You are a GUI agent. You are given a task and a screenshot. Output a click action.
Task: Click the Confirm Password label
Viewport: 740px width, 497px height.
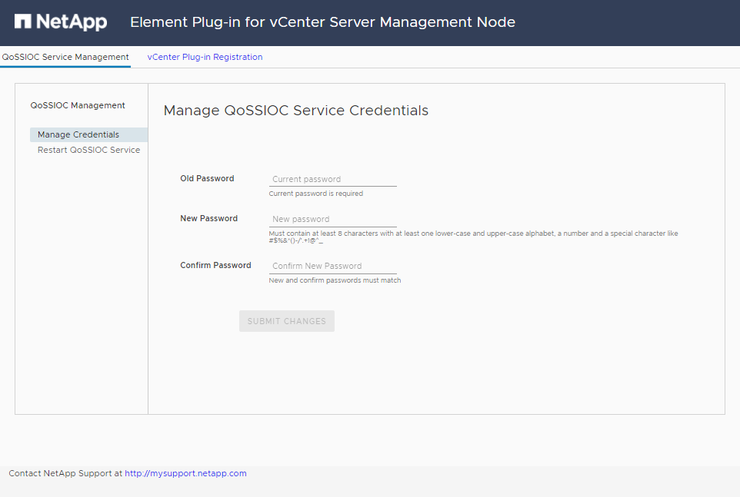pos(215,265)
